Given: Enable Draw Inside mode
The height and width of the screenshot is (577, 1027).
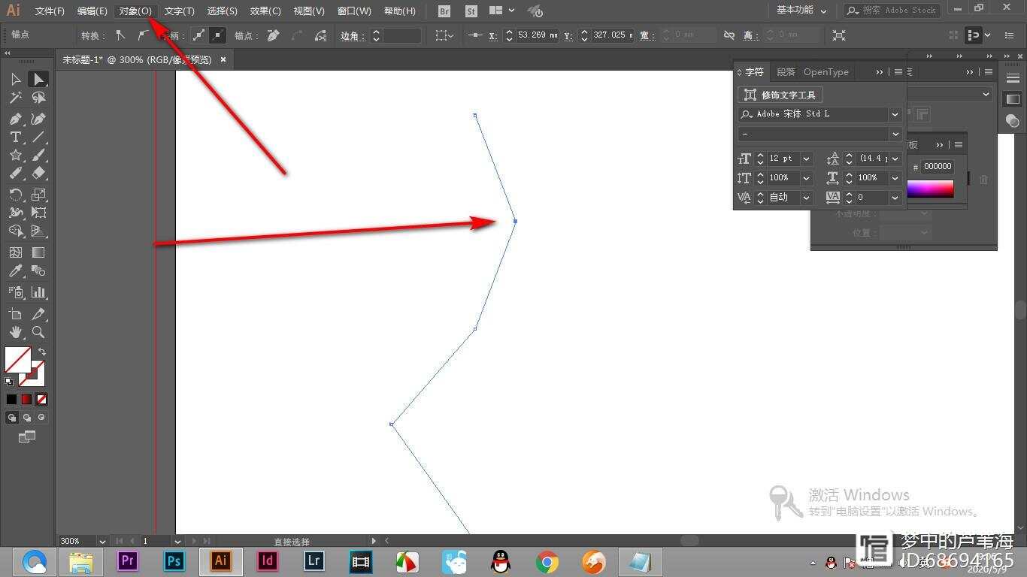Looking at the screenshot, I should [41, 418].
